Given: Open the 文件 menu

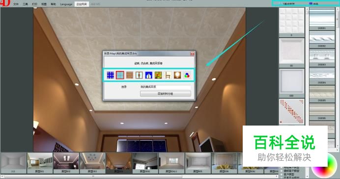Looking at the screenshot, I should tap(16, 4).
